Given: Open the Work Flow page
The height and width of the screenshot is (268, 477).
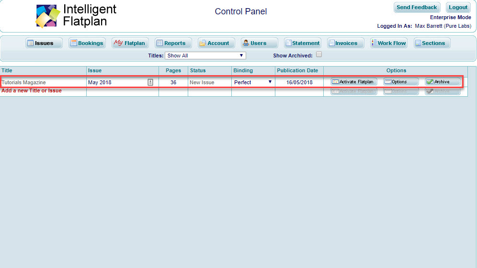Looking at the screenshot, I should pyautogui.click(x=388, y=43).
